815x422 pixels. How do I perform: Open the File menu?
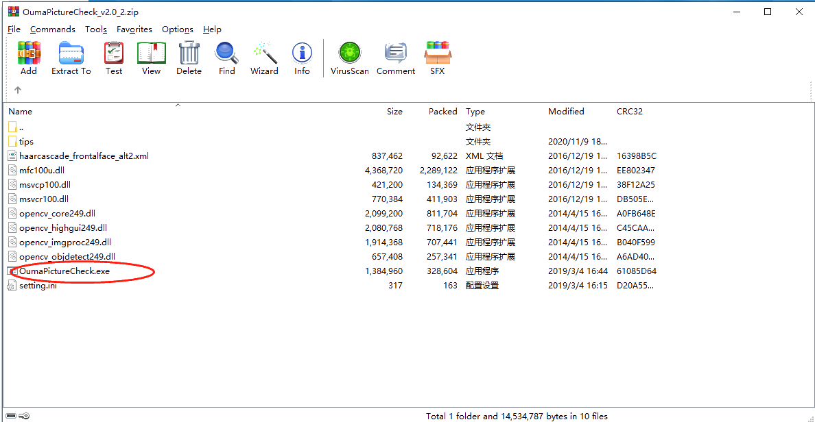point(14,29)
